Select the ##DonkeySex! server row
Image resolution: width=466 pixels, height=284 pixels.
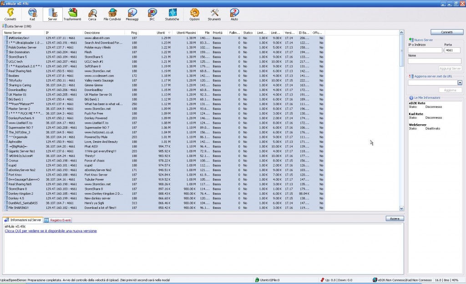164,38
